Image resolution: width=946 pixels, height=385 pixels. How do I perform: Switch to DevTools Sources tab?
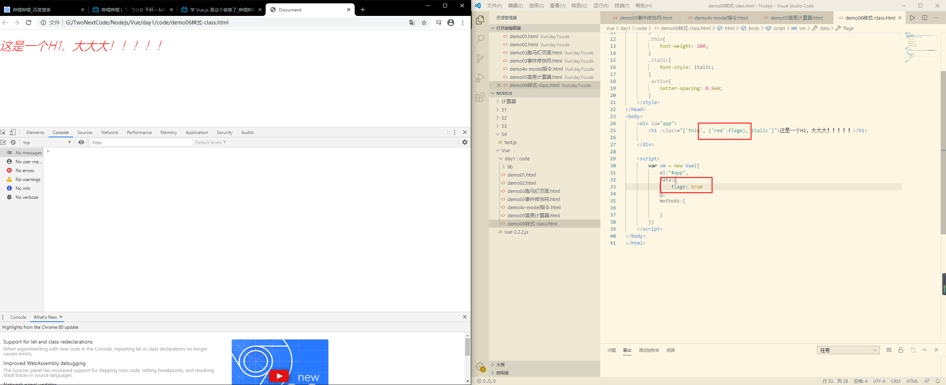85,133
